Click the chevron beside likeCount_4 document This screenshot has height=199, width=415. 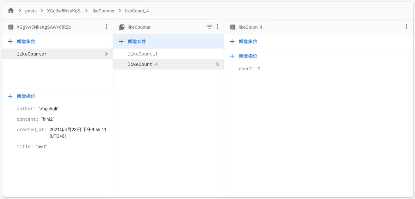[x=217, y=64]
